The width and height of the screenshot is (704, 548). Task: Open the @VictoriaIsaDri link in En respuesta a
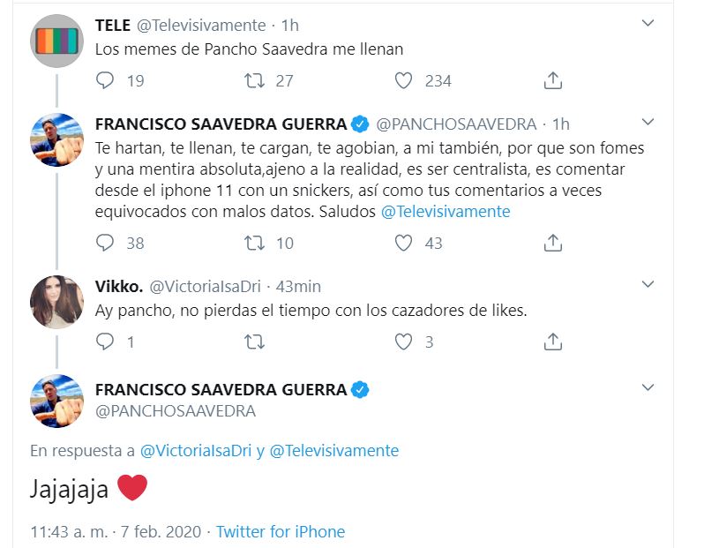coord(196,451)
